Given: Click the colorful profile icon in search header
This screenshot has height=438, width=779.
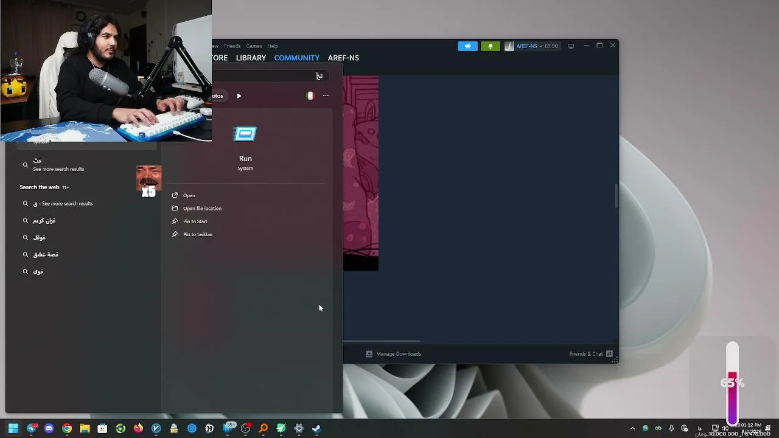Looking at the screenshot, I should (310, 96).
